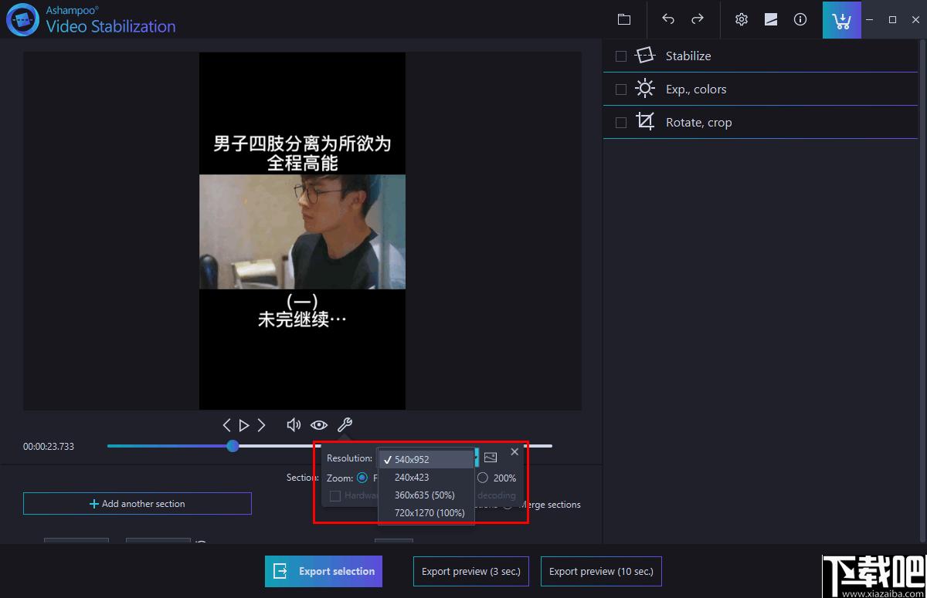This screenshot has height=598, width=927.
Task: Toggle the eye preview icon
Action: (319, 425)
